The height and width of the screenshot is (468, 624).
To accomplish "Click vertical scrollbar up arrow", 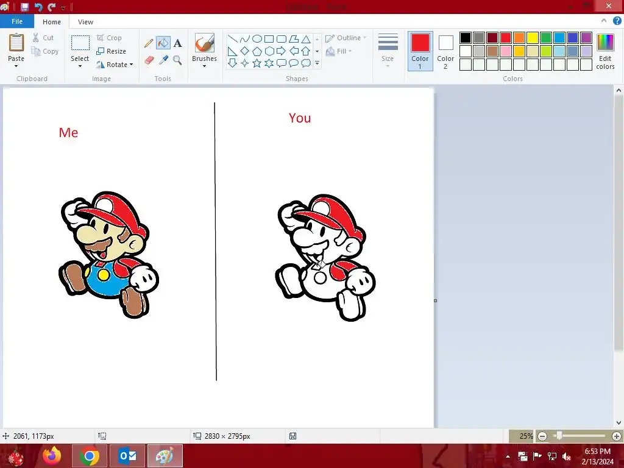I will (x=619, y=90).
